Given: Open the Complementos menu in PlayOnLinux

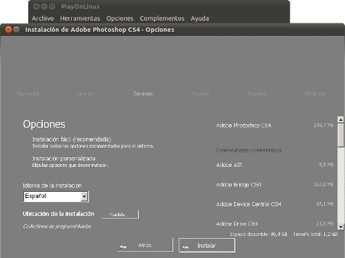Looking at the screenshot, I should (x=162, y=19).
